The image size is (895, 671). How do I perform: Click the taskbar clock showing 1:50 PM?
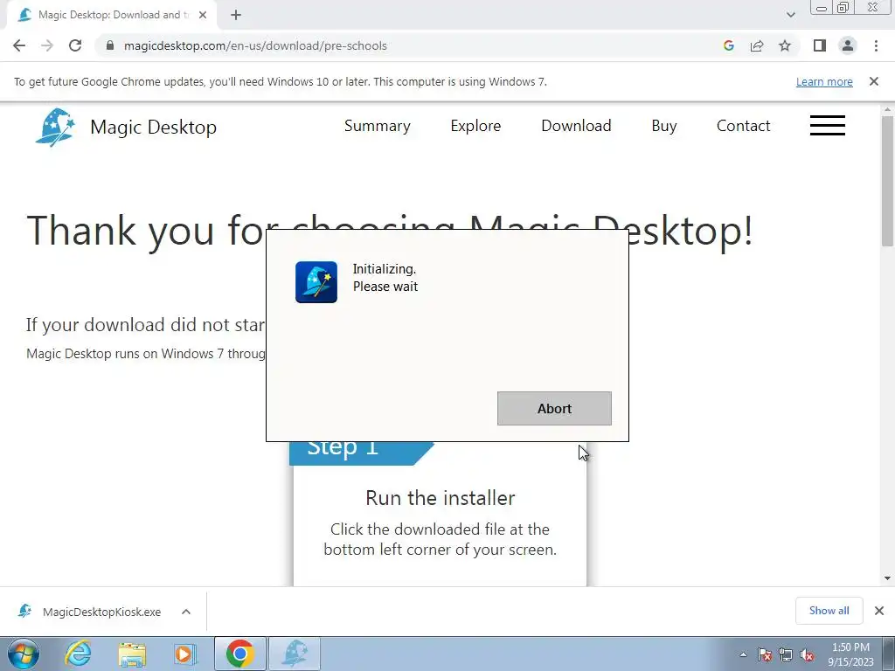point(850,654)
